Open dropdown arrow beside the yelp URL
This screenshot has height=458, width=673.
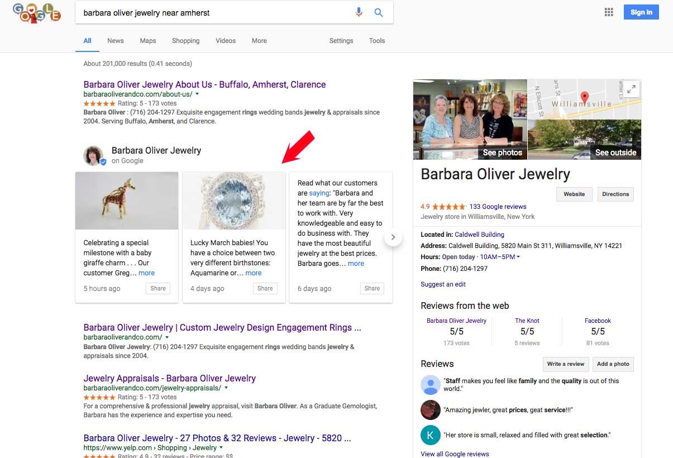click(222, 448)
